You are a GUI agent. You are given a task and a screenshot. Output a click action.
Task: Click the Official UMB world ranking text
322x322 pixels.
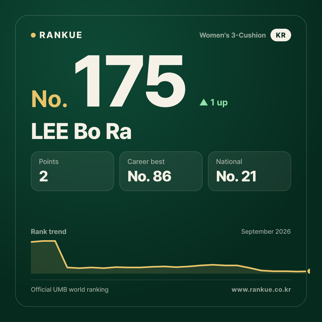[x=70, y=290]
